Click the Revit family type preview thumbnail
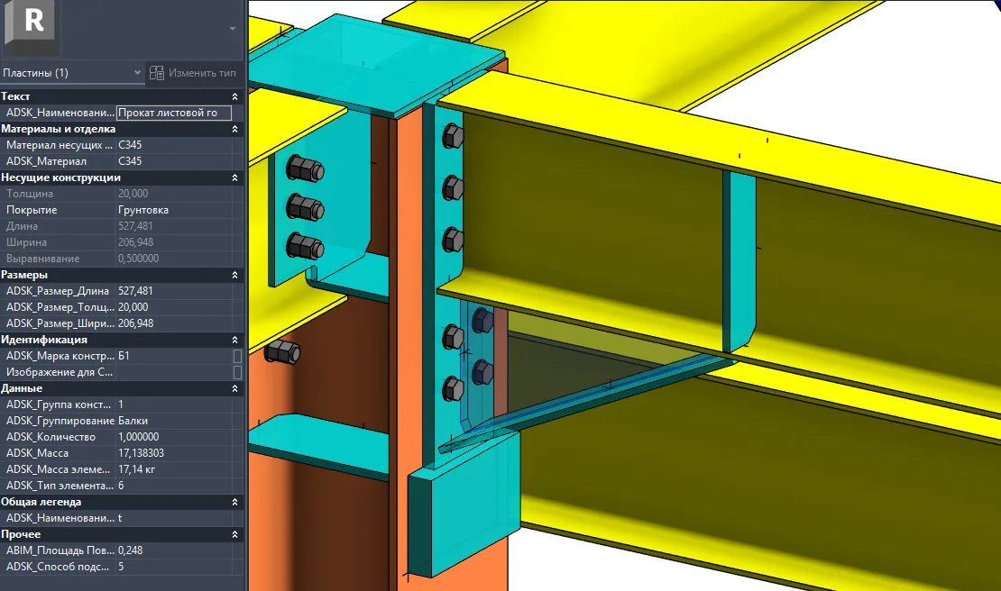1001x591 pixels. click(33, 27)
